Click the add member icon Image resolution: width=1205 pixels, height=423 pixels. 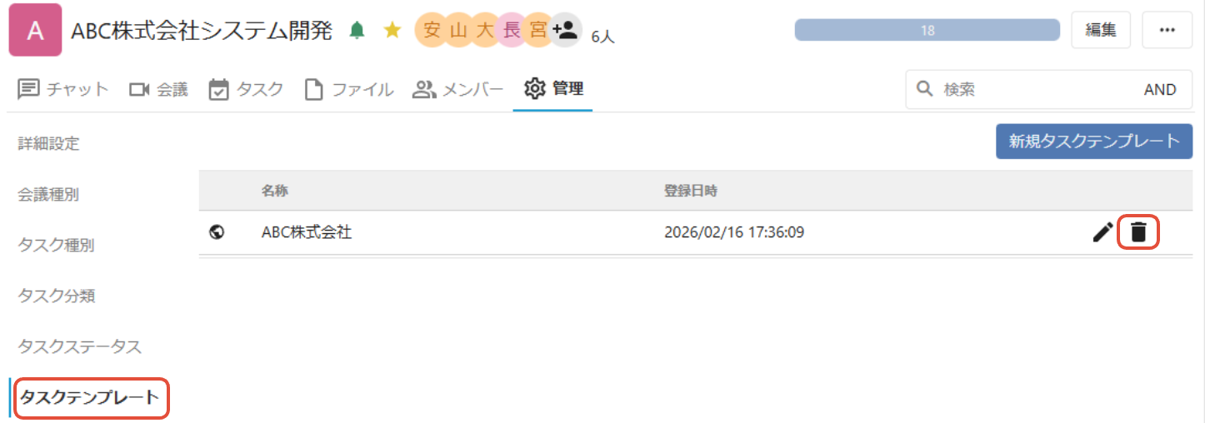click(565, 31)
